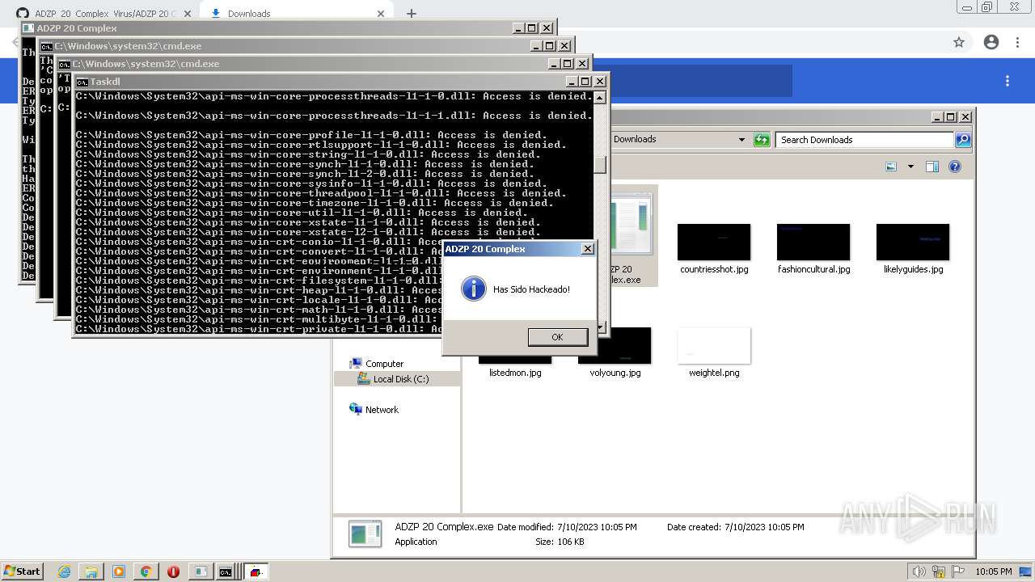Screen dimensions: 1035x582
Task: Launch Internet Explorer from the taskbar
Action: (64, 571)
